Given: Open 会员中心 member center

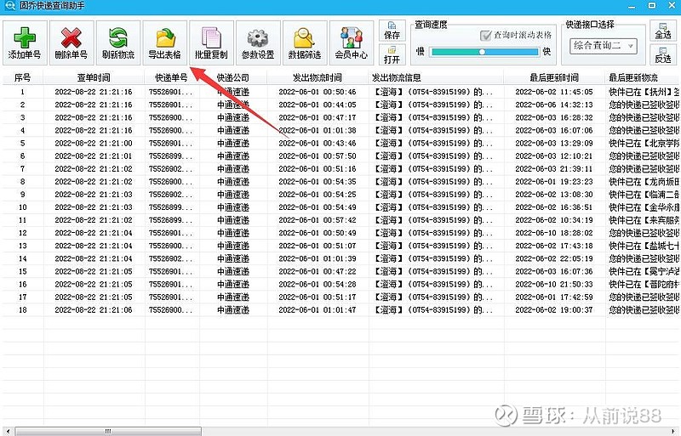Looking at the screenshot, I should click(352, 42).
